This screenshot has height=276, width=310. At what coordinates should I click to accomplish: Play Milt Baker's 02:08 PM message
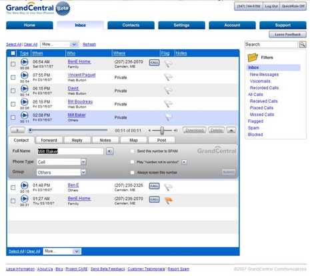tap(25, 115)
